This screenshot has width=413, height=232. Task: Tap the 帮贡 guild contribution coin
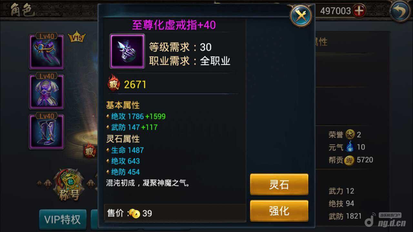349,160
